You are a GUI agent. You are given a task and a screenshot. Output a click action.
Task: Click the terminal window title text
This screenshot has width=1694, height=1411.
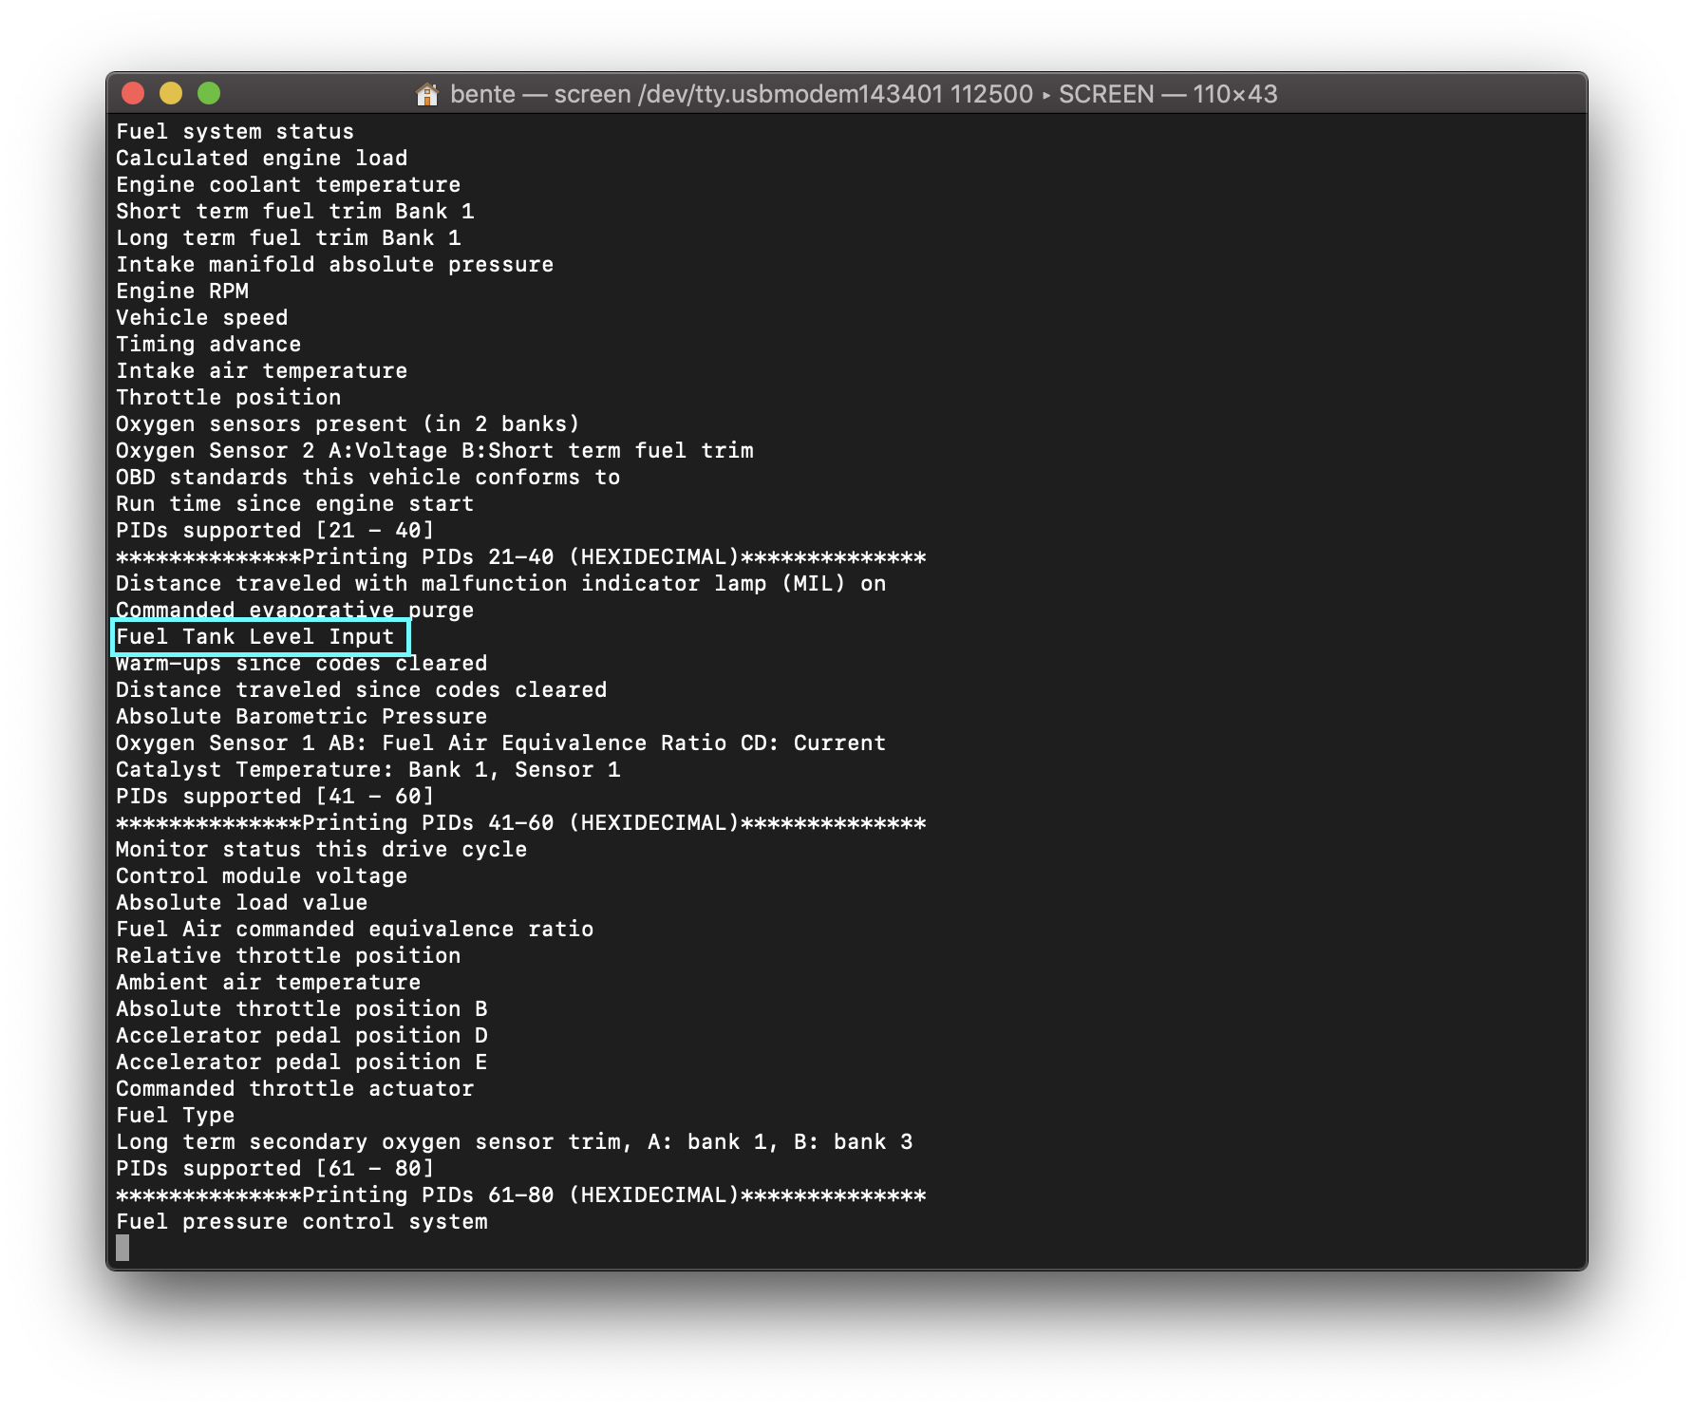(x=863, y=94)
